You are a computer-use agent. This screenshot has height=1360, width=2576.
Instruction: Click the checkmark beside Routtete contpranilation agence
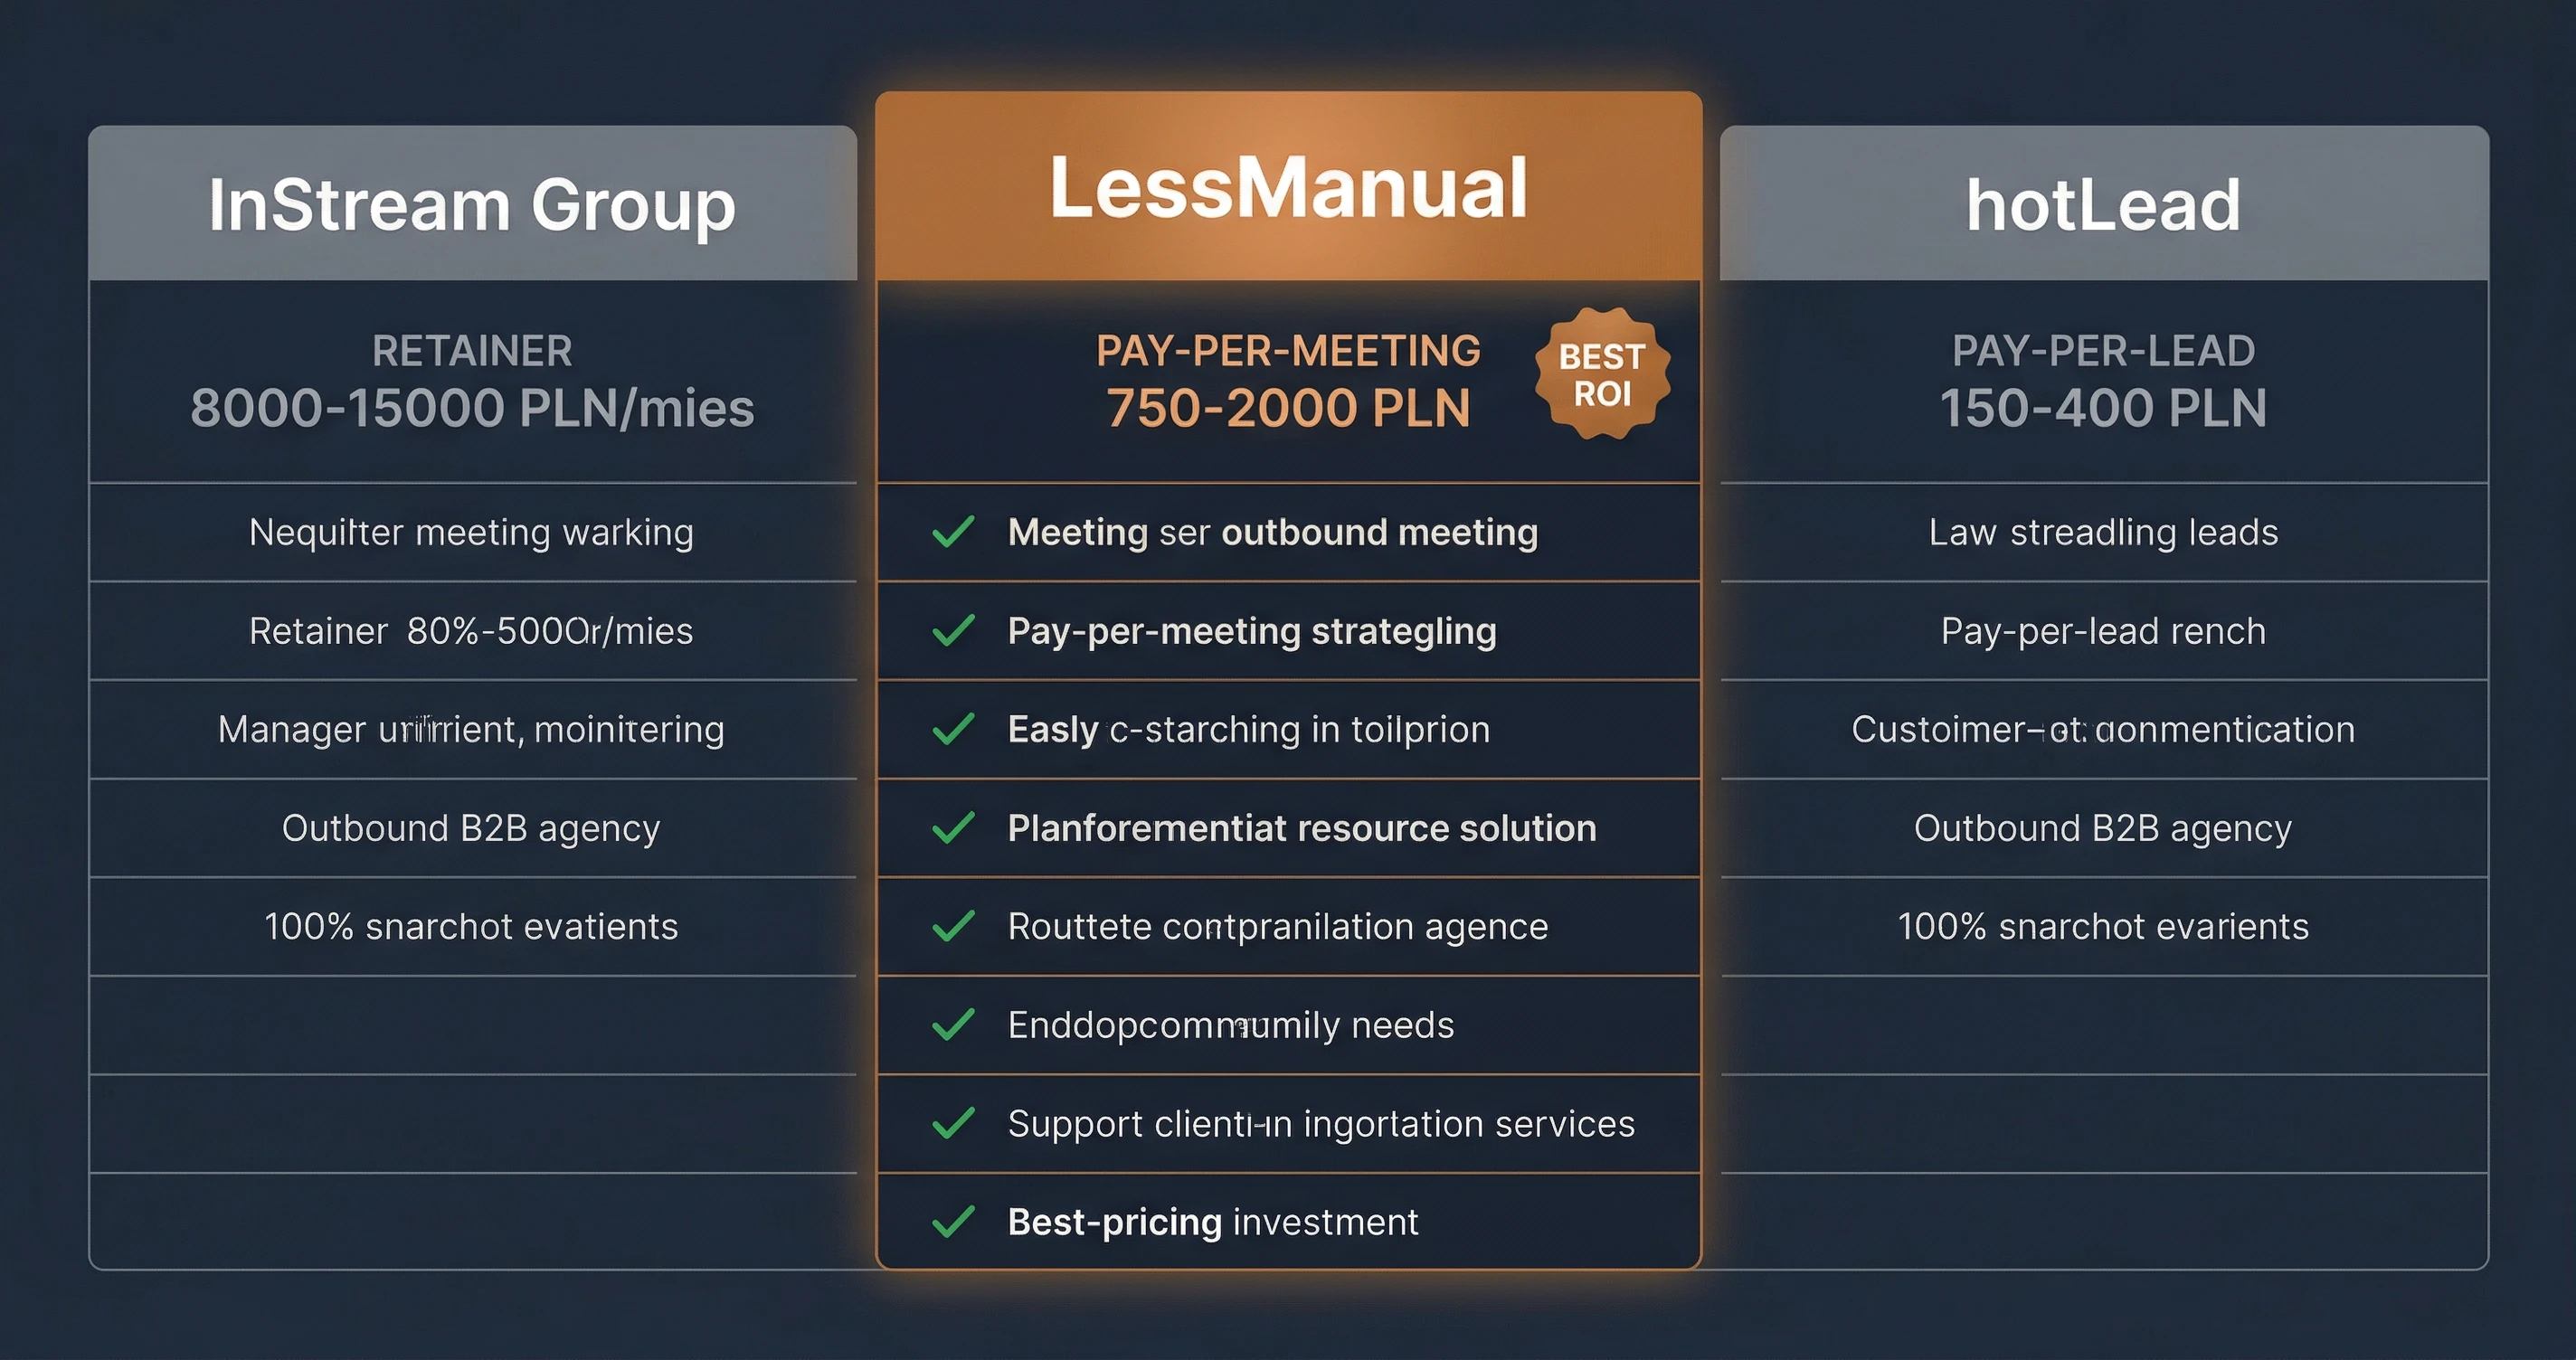coord(953,926)
